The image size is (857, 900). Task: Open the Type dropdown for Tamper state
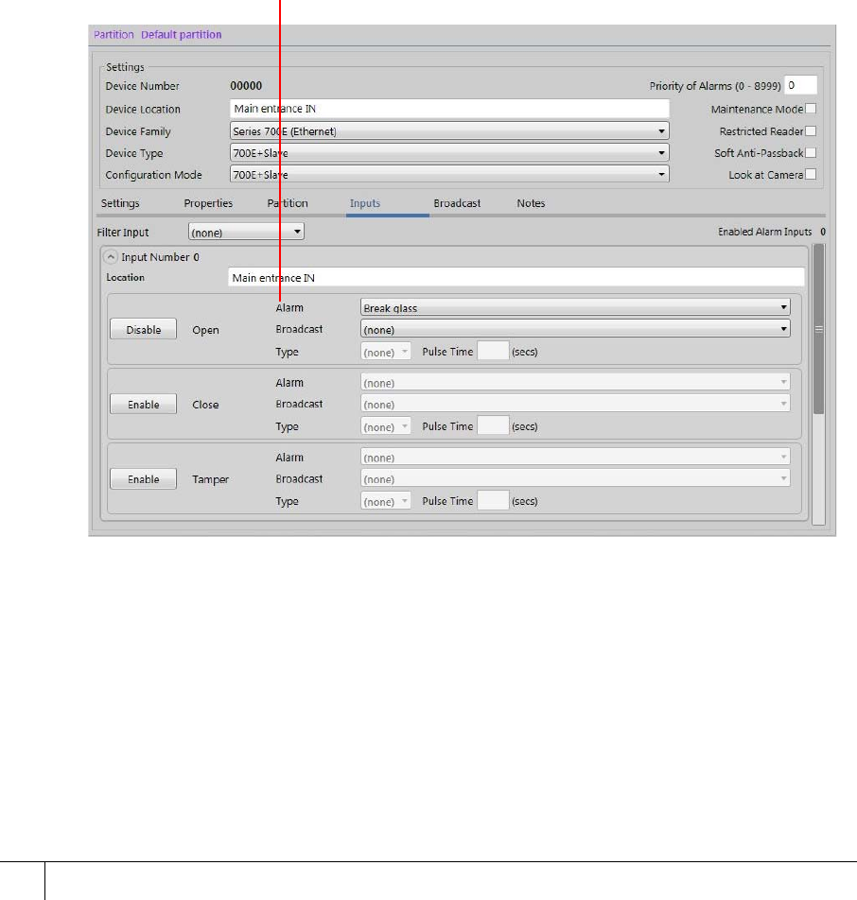point(385,501)
